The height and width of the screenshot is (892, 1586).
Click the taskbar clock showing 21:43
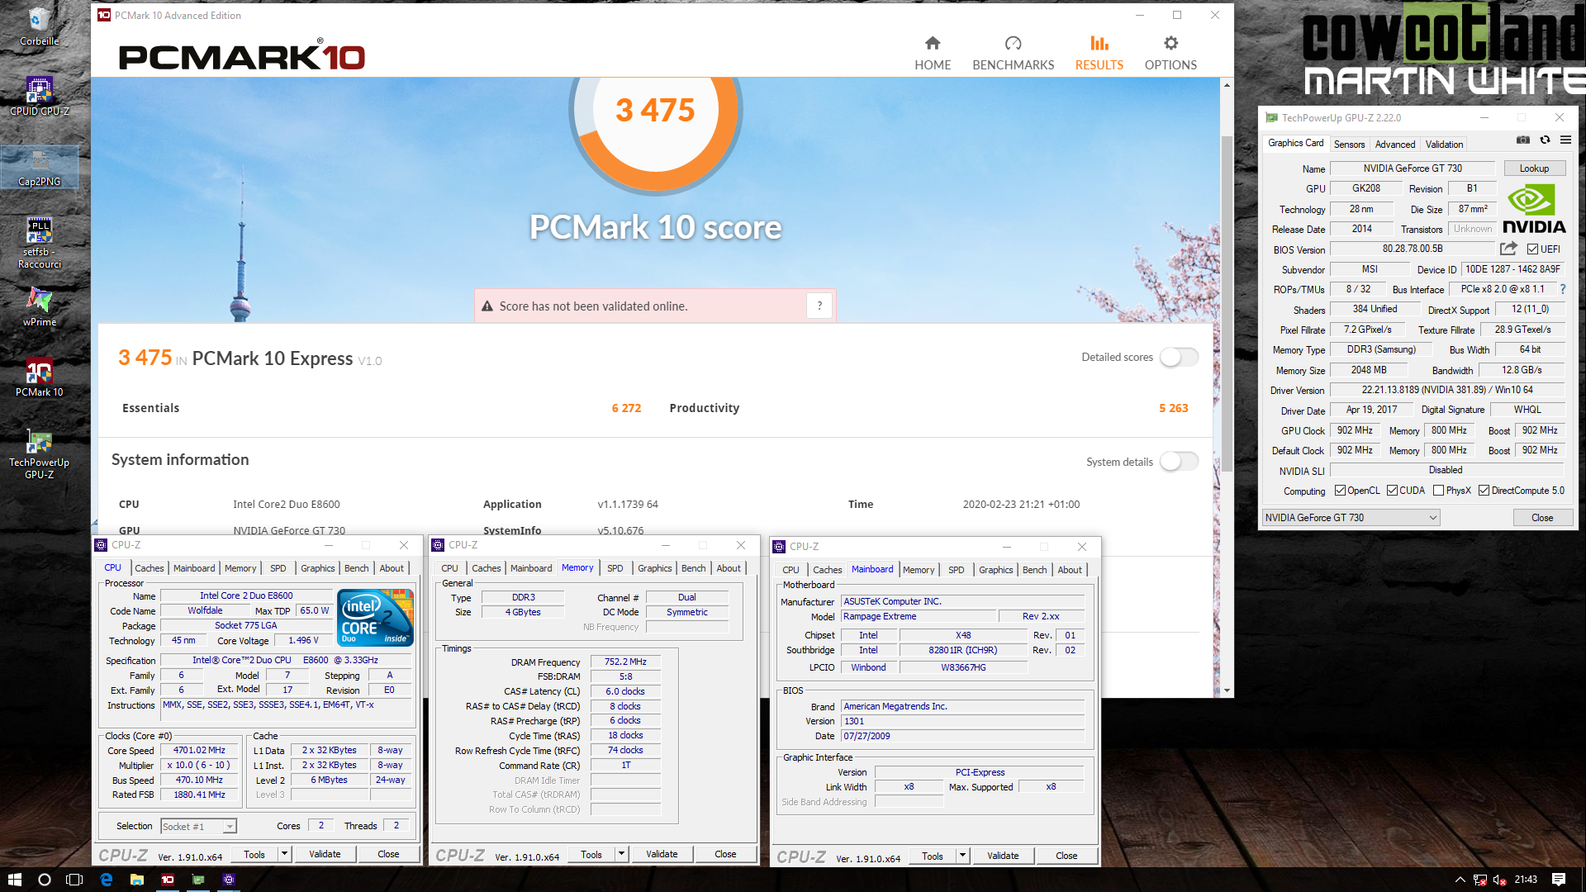coord(1526,880)
